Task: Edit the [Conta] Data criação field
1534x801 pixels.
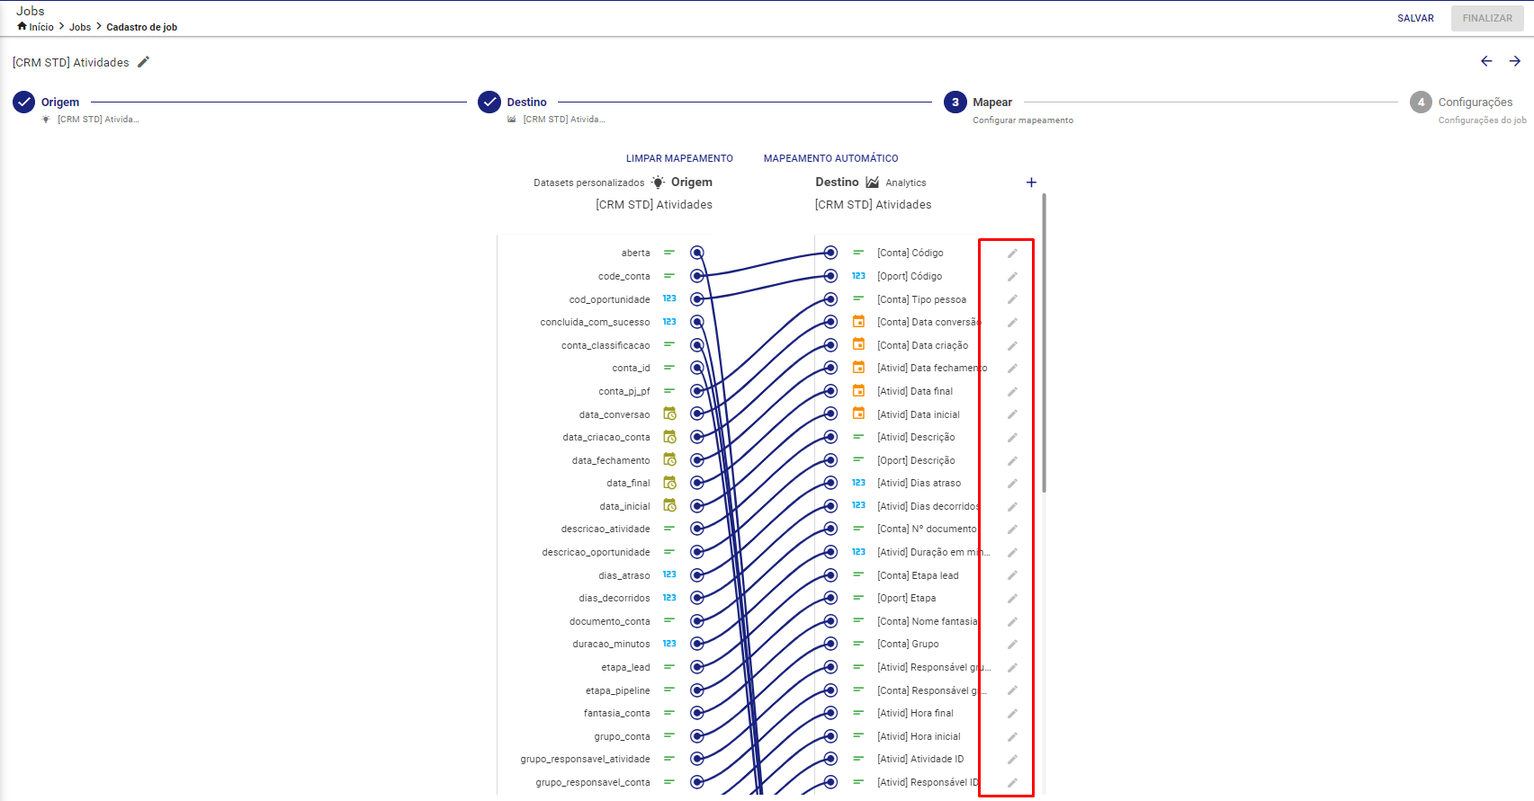Action: click(x=1012, y=346)
